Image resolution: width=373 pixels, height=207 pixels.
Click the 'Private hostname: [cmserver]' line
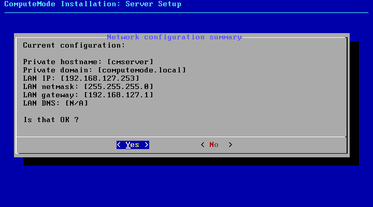88,62
